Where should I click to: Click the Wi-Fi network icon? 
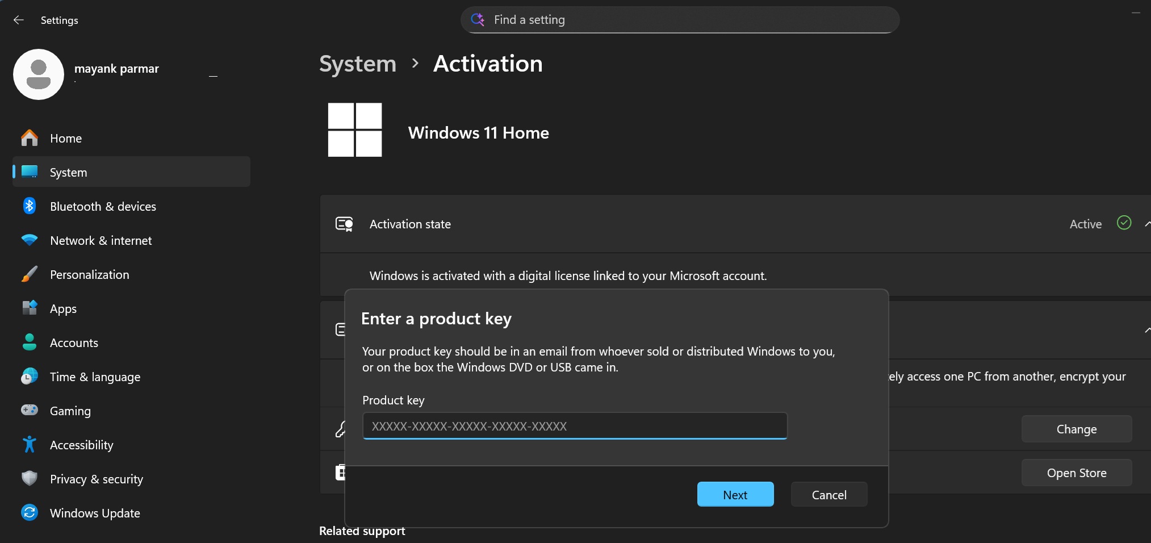pos(30,240)
